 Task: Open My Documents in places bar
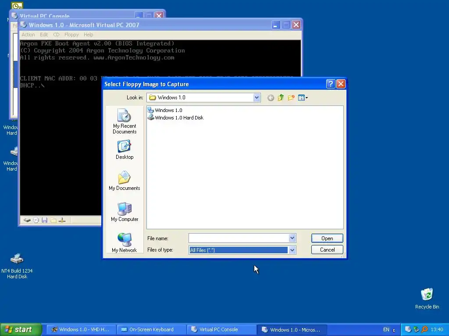124,181
